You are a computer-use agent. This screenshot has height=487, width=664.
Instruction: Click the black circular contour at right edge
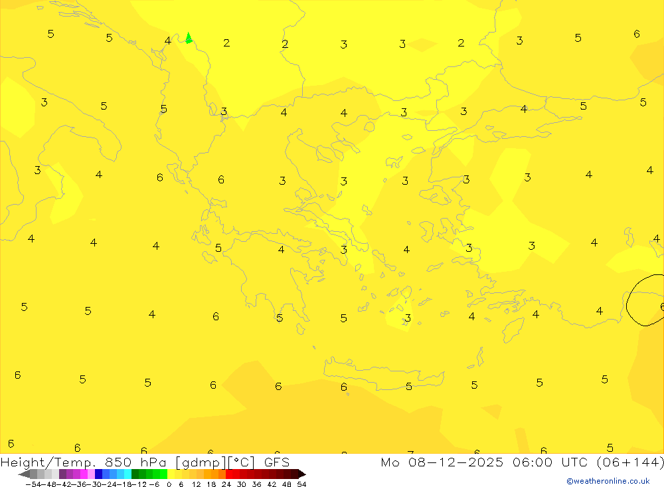point(645,300)
